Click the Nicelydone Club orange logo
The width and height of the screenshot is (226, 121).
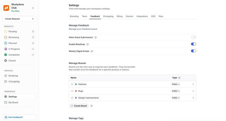pyautogui.click(x=6, y=8)
